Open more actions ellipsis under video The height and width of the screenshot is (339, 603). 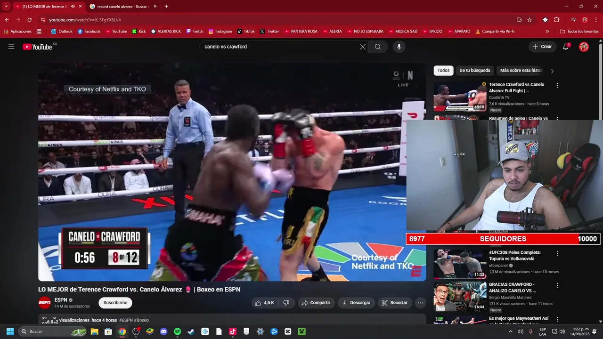(421, 303)
